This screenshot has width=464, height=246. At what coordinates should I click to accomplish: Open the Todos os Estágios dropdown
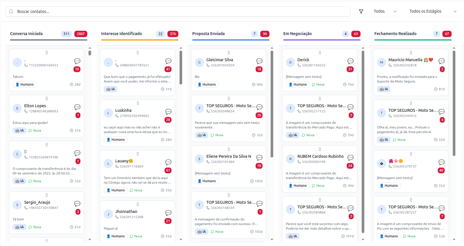click(x=433, y=11)
